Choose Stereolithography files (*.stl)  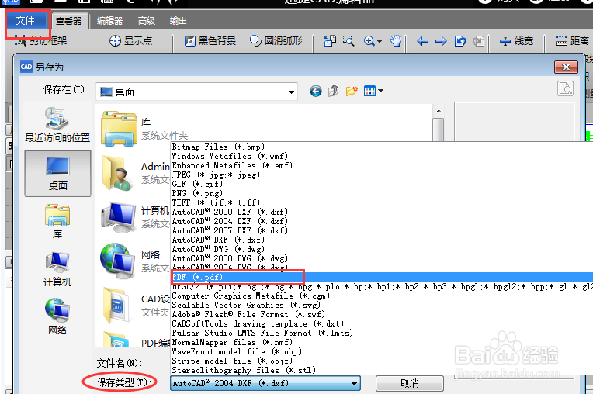pyautogui.click(x=244, y=370)
